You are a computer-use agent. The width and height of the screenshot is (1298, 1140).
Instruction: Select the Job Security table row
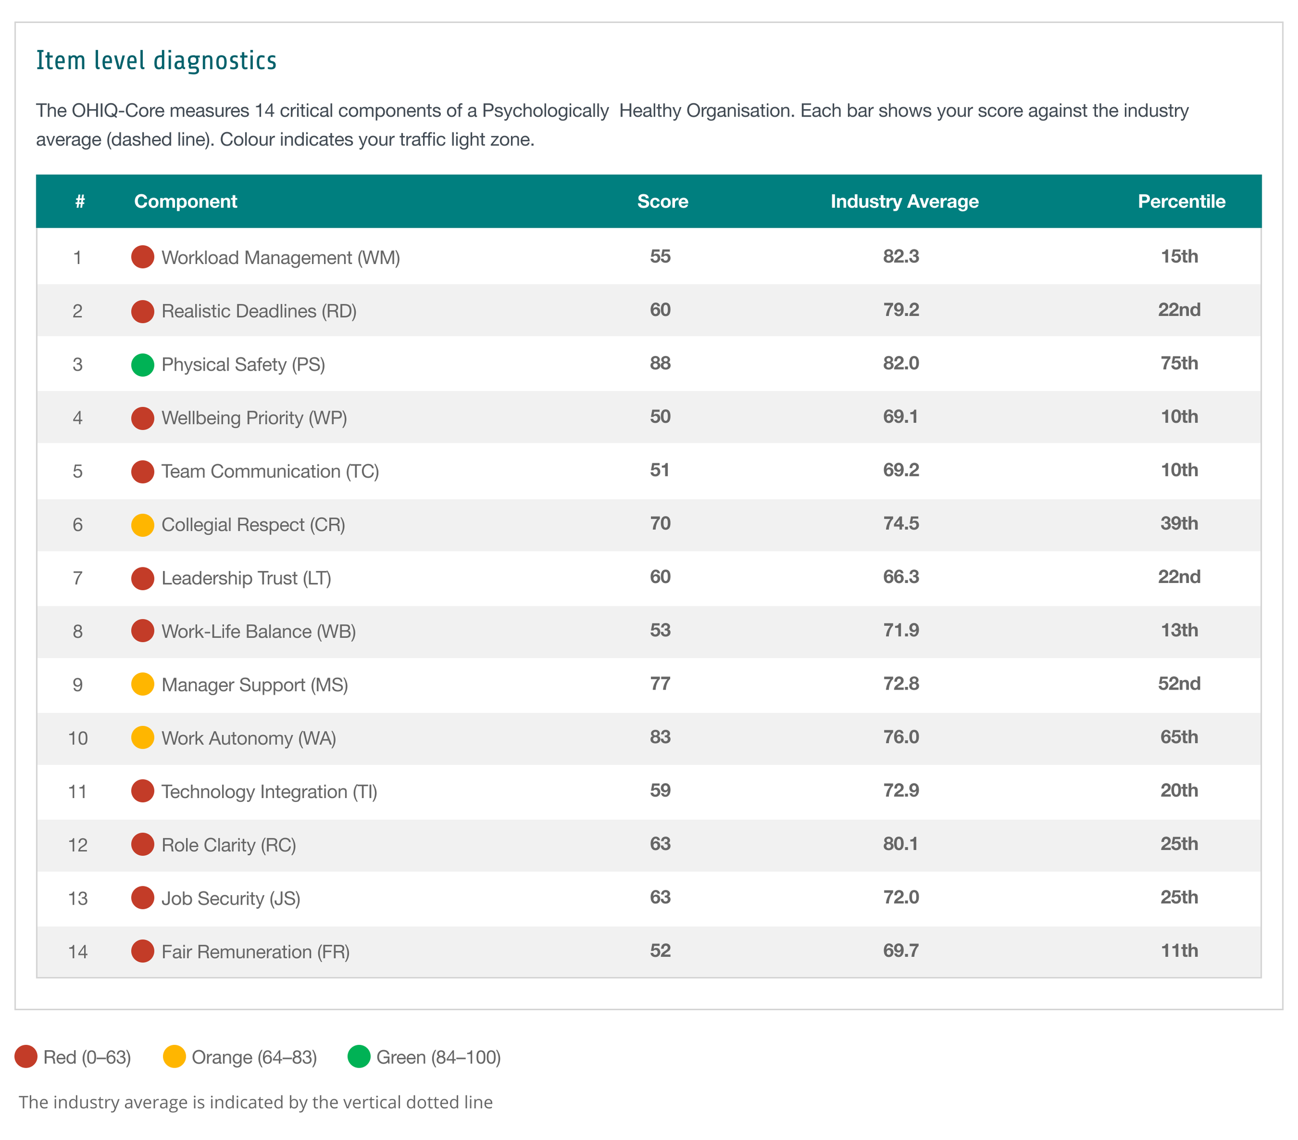649,898
